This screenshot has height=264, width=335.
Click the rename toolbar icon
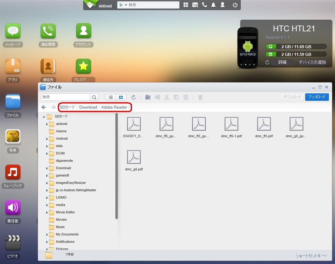(157, 97)
